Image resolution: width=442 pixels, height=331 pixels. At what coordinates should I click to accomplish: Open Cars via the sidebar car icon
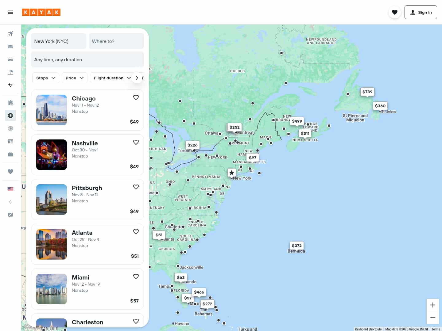(10, 59)
